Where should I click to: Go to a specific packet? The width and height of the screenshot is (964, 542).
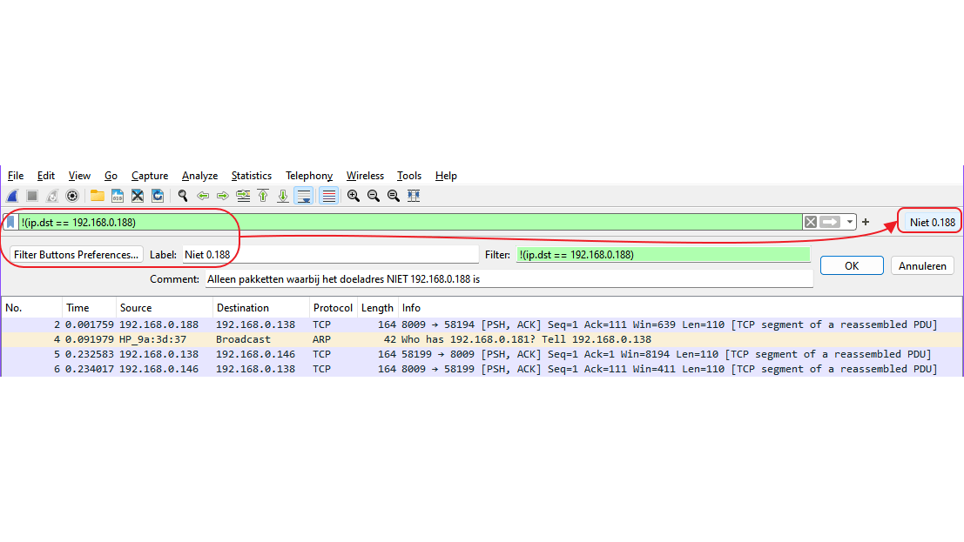[x=243, y=196]
